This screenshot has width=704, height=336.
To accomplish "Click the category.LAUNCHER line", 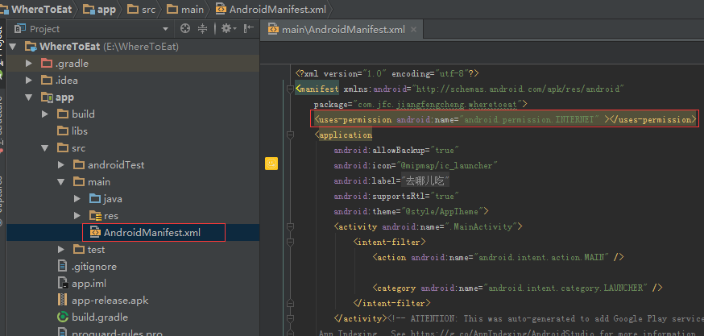I will tap(518, 288).
